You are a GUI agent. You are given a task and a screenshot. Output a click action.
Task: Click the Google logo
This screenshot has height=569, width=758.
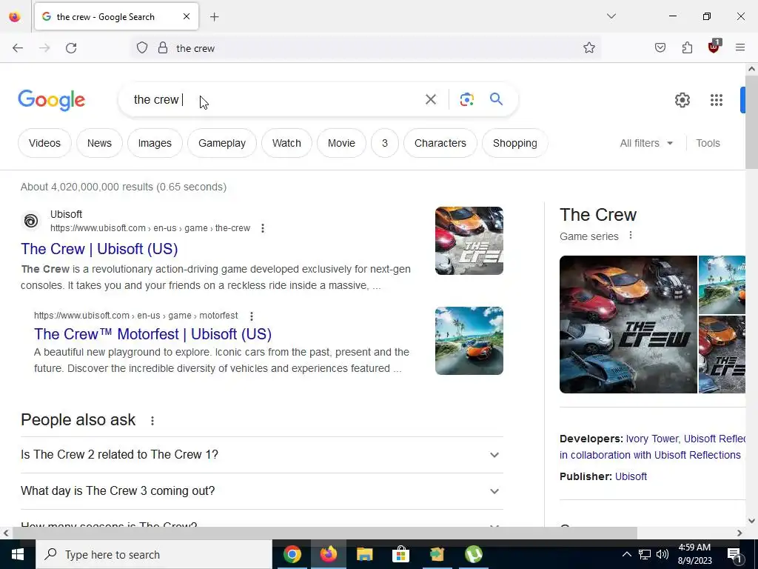(x=51, y=100)
